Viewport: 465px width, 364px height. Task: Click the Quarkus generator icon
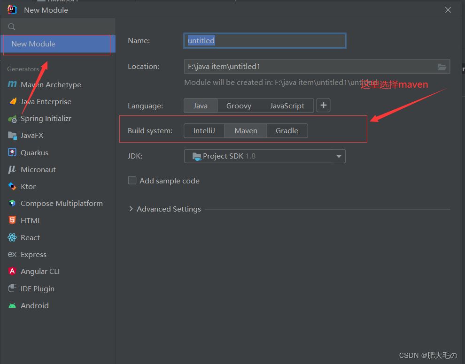pyautogui.click(x=12, y=152)
